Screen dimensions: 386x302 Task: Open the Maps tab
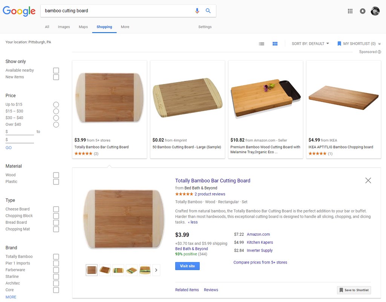click(x=83, y=27)
